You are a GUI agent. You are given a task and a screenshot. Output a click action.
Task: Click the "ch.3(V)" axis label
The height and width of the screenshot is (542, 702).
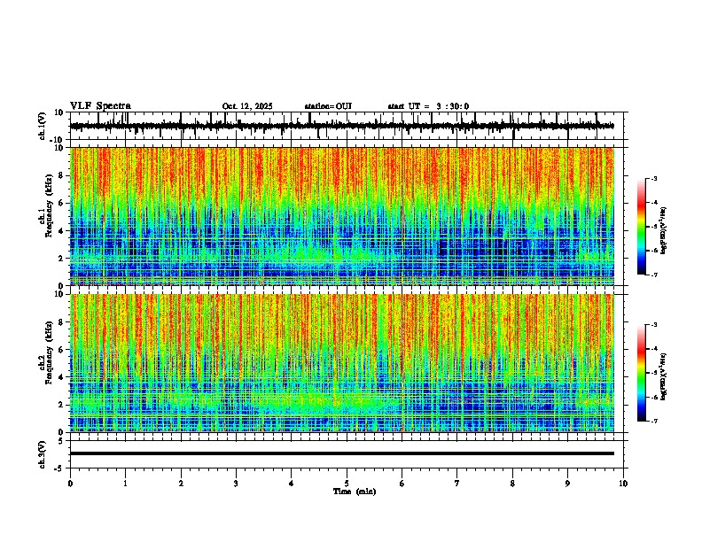click(42, 454)
